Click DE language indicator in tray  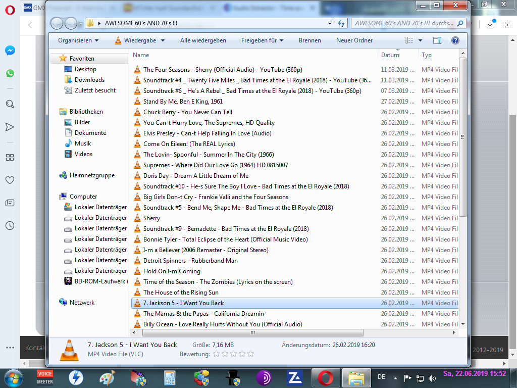[382, 377]
